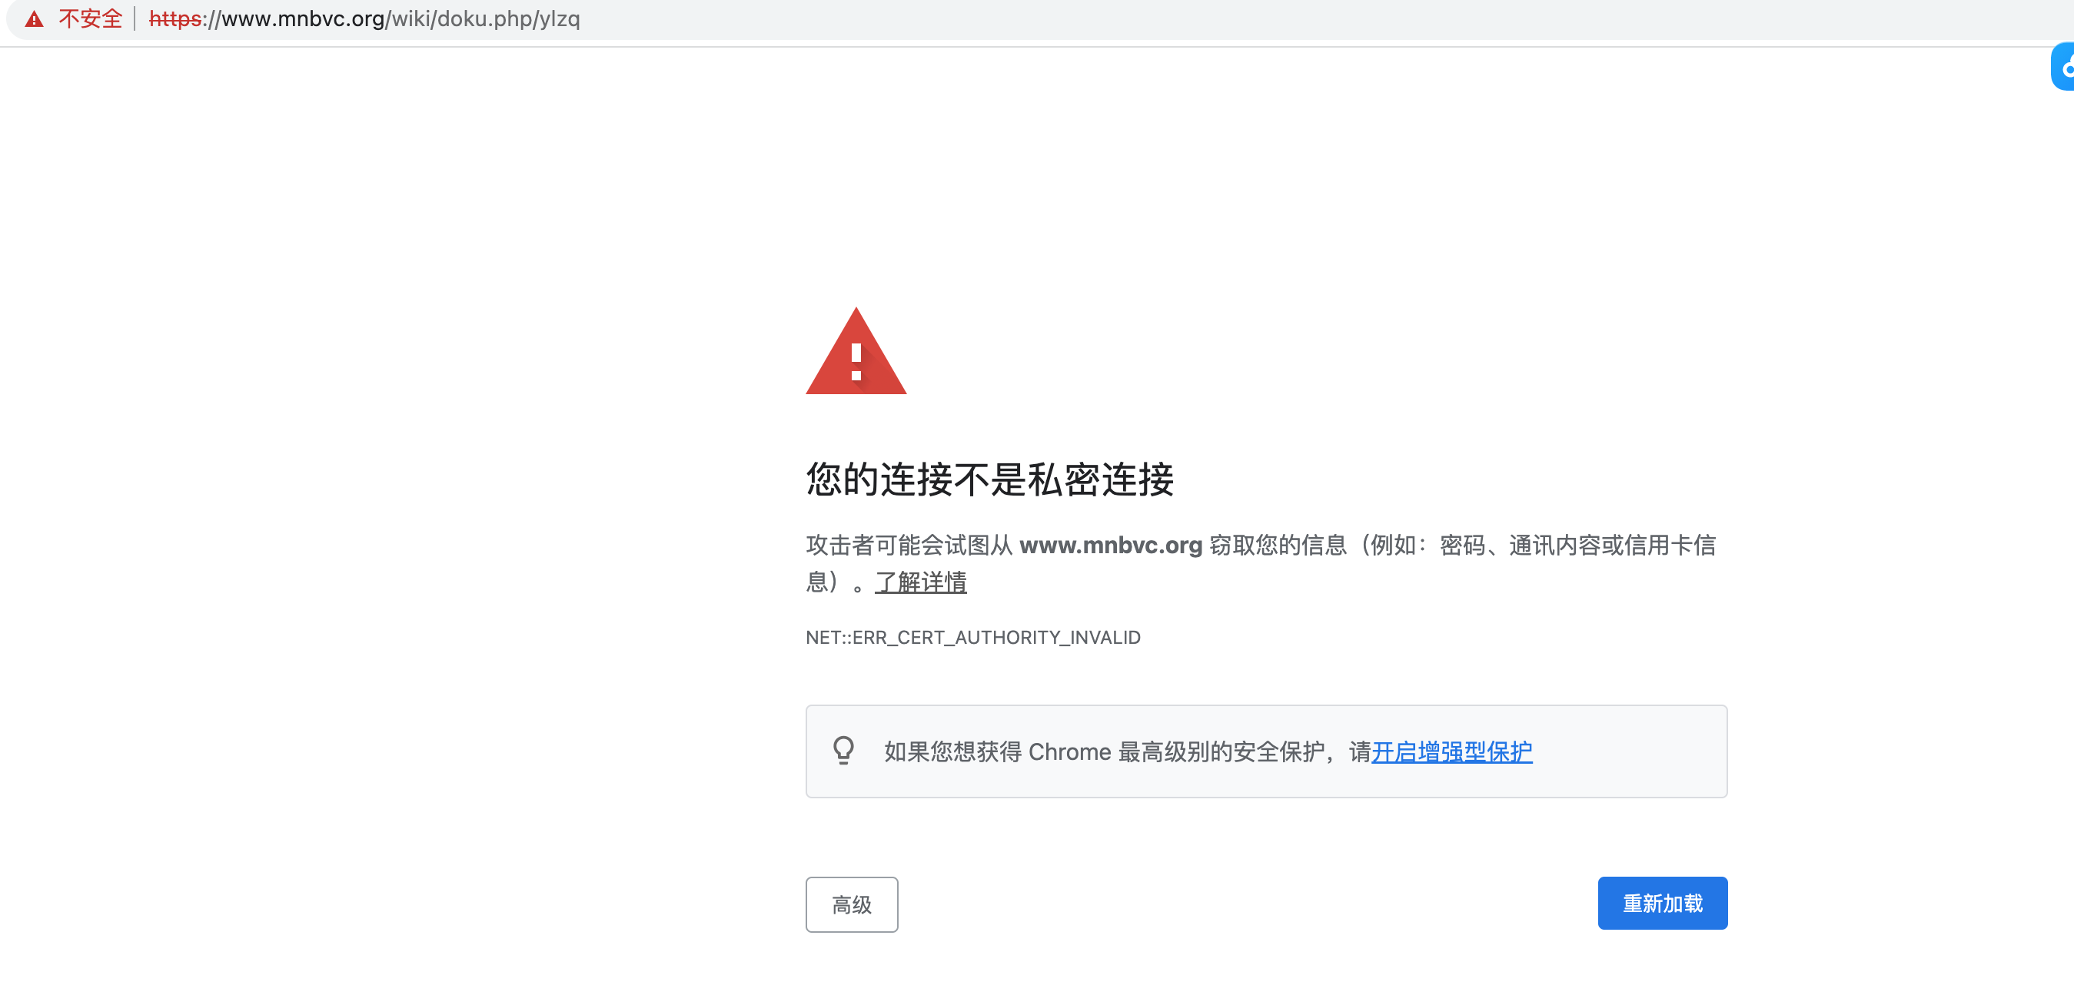
Task: Click the blue floating extension icon at right edge
Action: click(2063, 67)
